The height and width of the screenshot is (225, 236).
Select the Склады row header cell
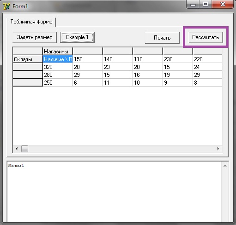pyautogui.click(x=28, y=59)
